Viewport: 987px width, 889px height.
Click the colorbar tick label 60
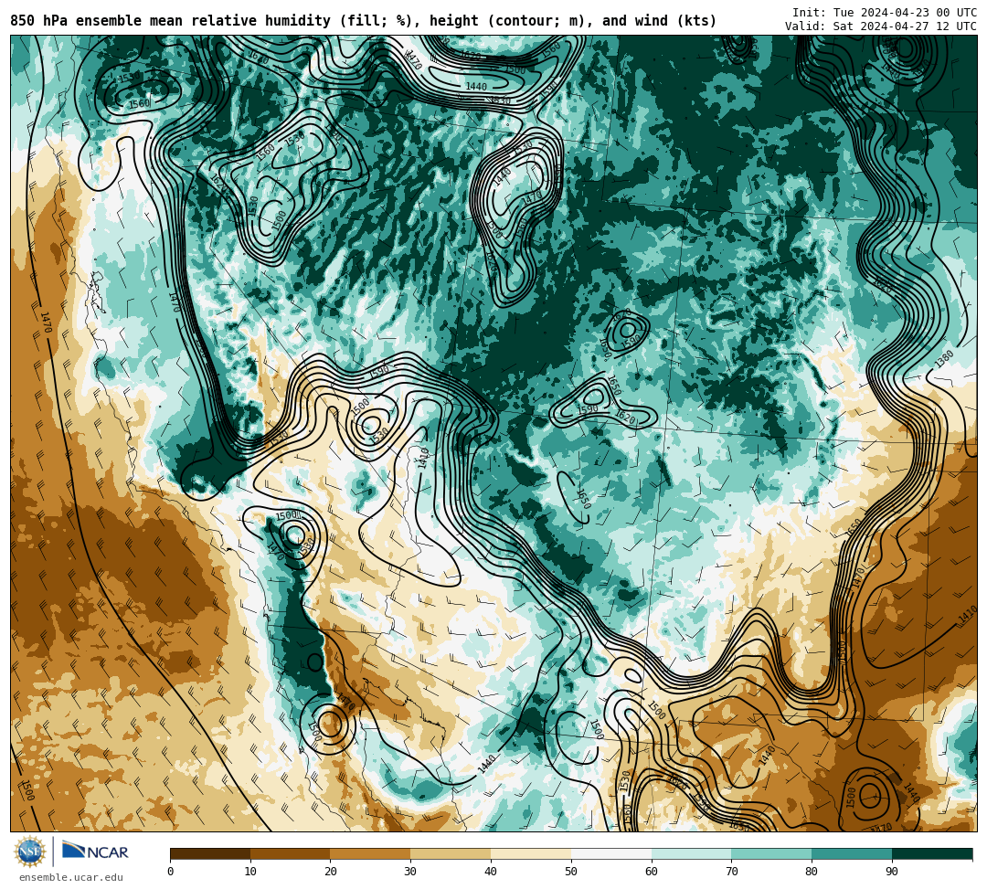652,872
